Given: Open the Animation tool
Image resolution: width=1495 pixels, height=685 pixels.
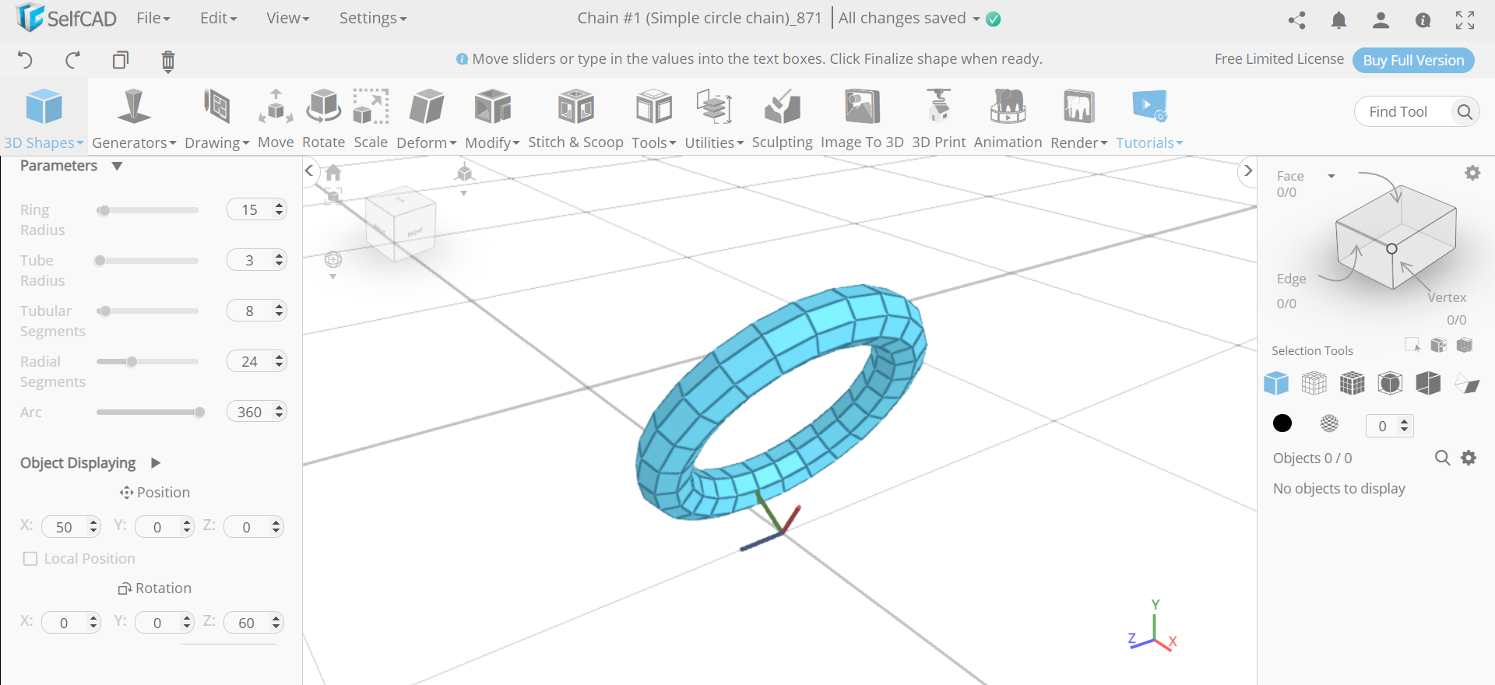Looking at the screenshot, I should [x=1008, y=118].
